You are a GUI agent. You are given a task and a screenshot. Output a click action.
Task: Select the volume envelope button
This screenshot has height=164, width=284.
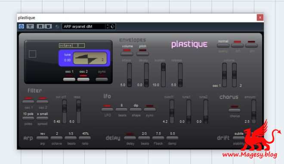point(127,54)
